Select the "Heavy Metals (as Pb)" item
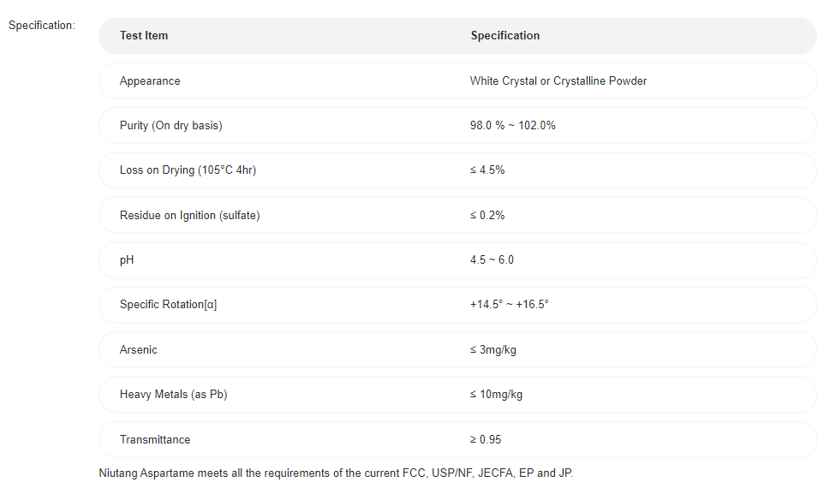Viewport: 836px width, 494px height. 173,395
